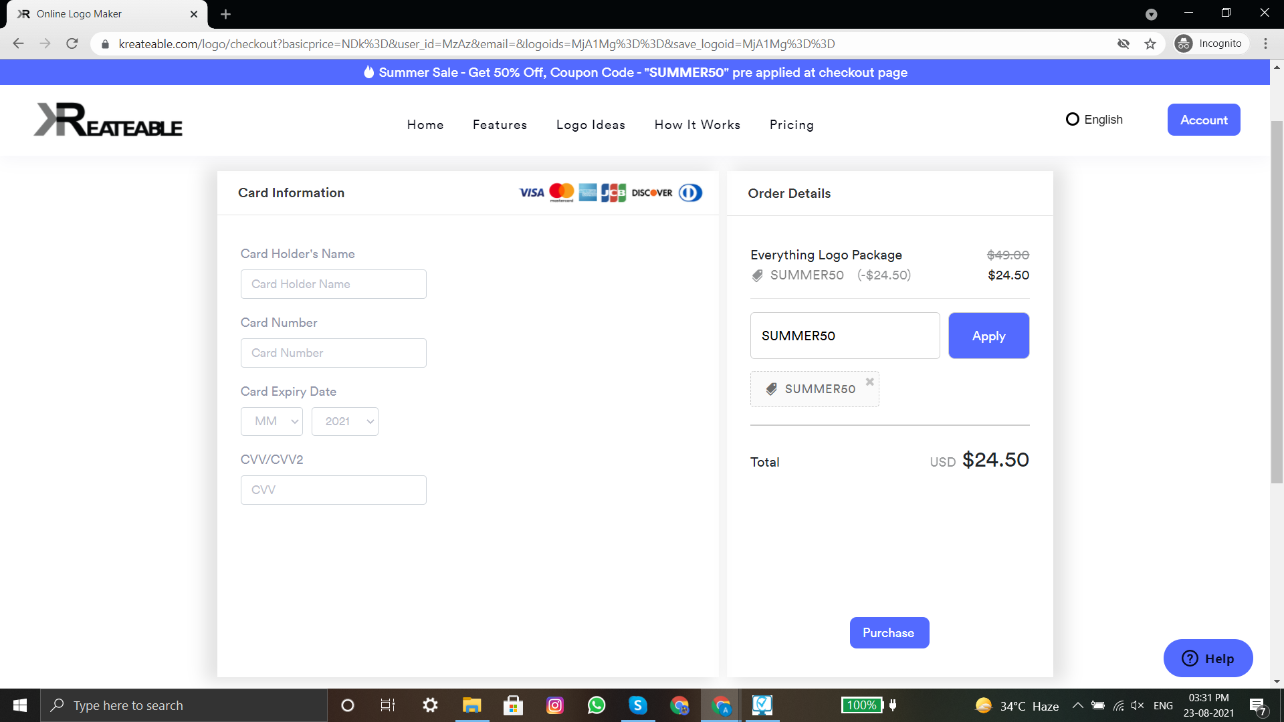Viewport: 1284px width, 722px height.
Task: Click the bookmark star icon
Action: [x=1150, y=44]
